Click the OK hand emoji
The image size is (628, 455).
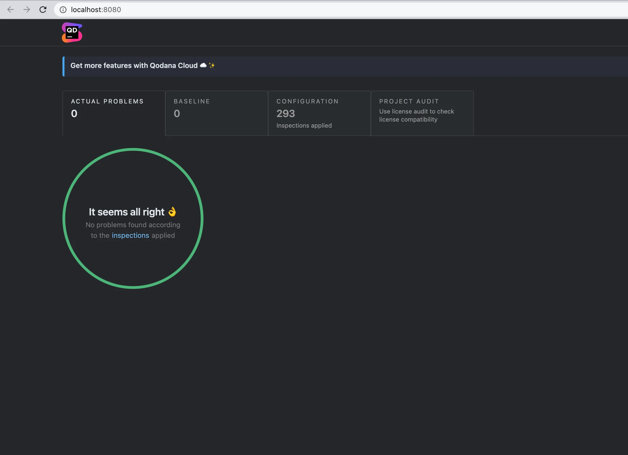(172, 212)
